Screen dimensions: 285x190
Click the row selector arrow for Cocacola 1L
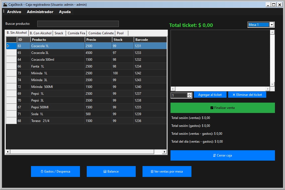click(x=8, y=46)
